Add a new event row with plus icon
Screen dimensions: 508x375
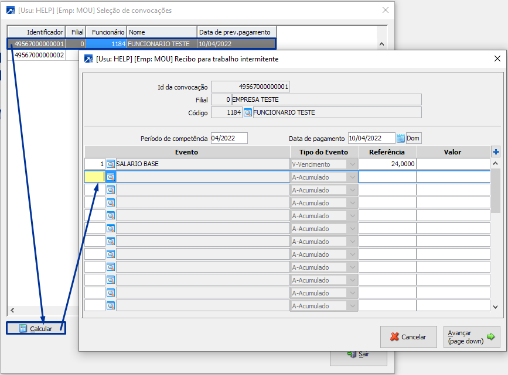(496, 152)
